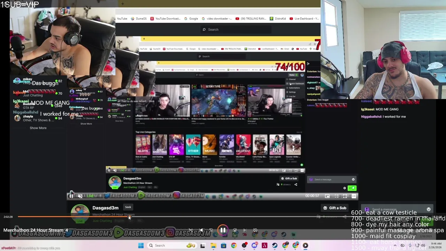The width and height of the screenshot is (446, 251).
Task: Open the Google bookmark in top bar
Action: (x=191, y=18)
